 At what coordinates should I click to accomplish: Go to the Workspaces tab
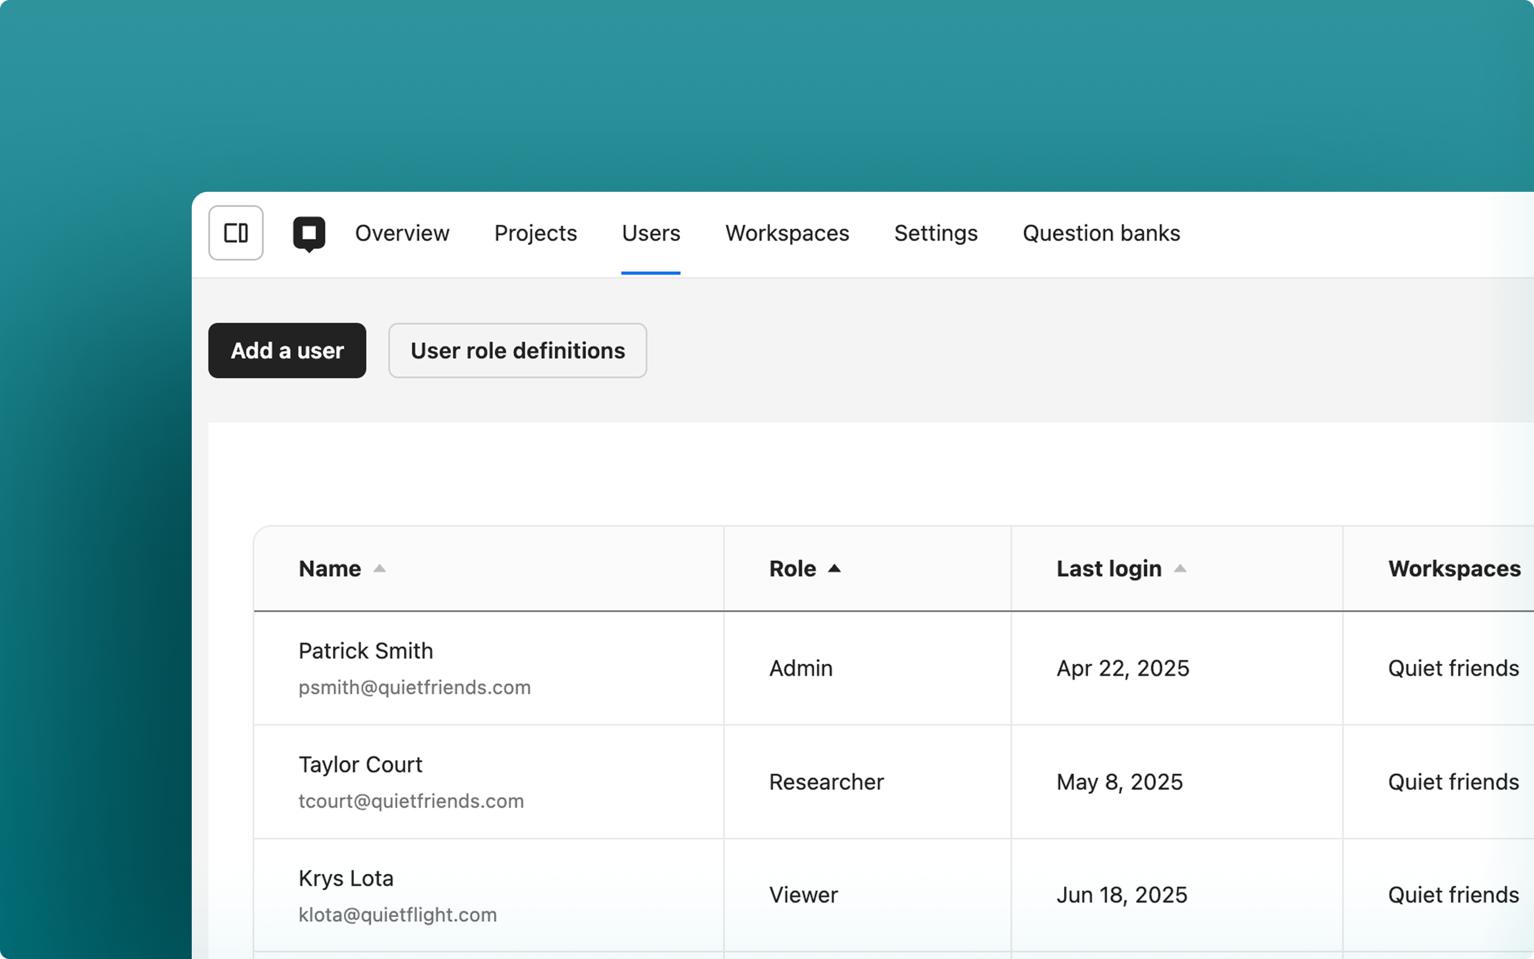click(787, 233)
